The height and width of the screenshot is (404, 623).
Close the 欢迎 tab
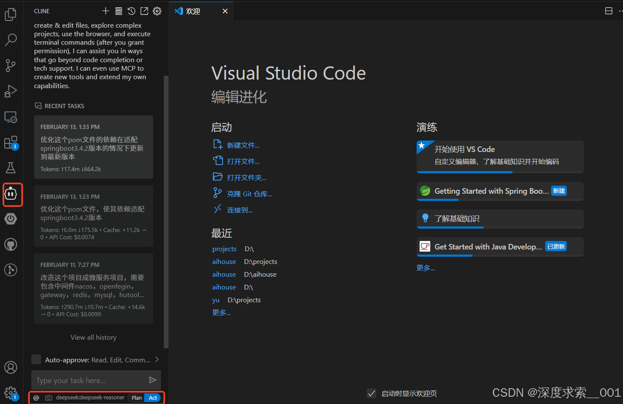225,11
